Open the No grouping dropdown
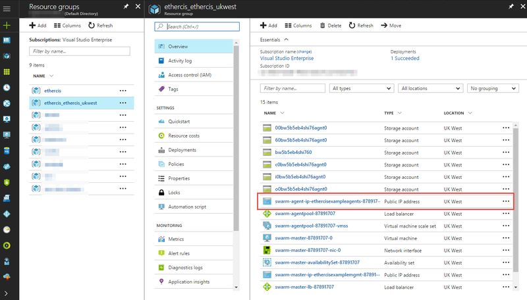Screen dimensions: 527x300 coord(493,88)
